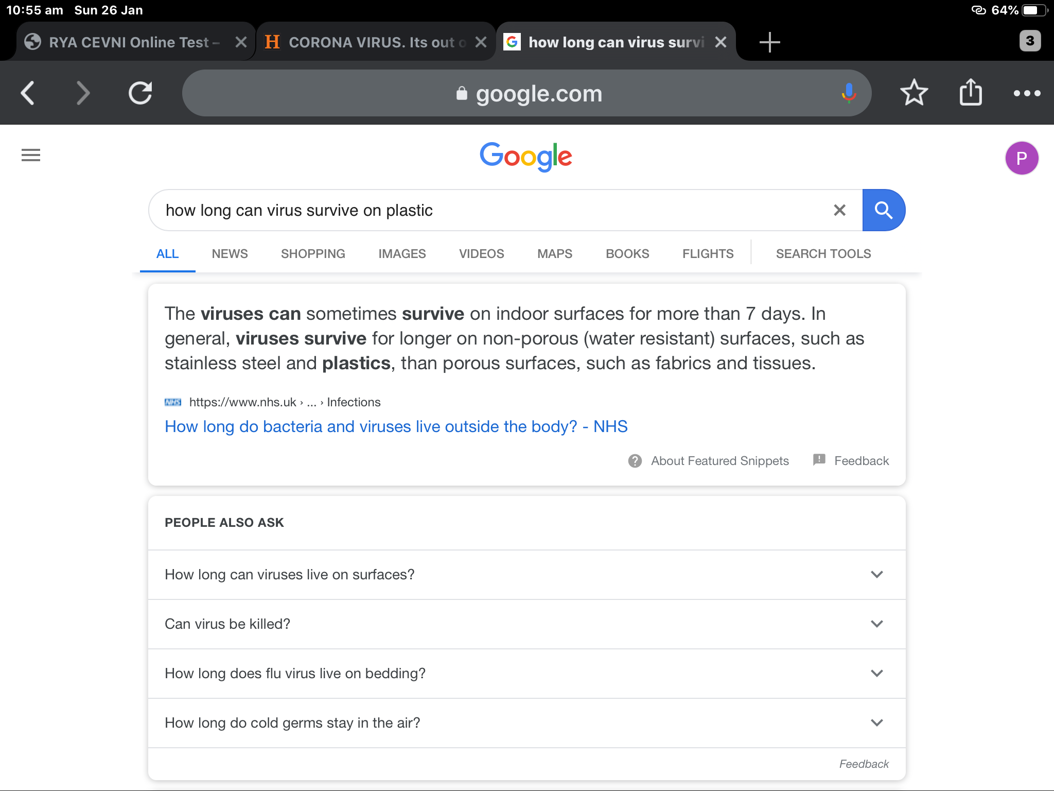Open the three-dot browser menu
1054x791 pixels.
click(1027, 93)
